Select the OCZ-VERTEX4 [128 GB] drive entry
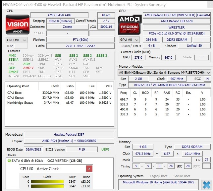213x191 pixels. (65, 161)
